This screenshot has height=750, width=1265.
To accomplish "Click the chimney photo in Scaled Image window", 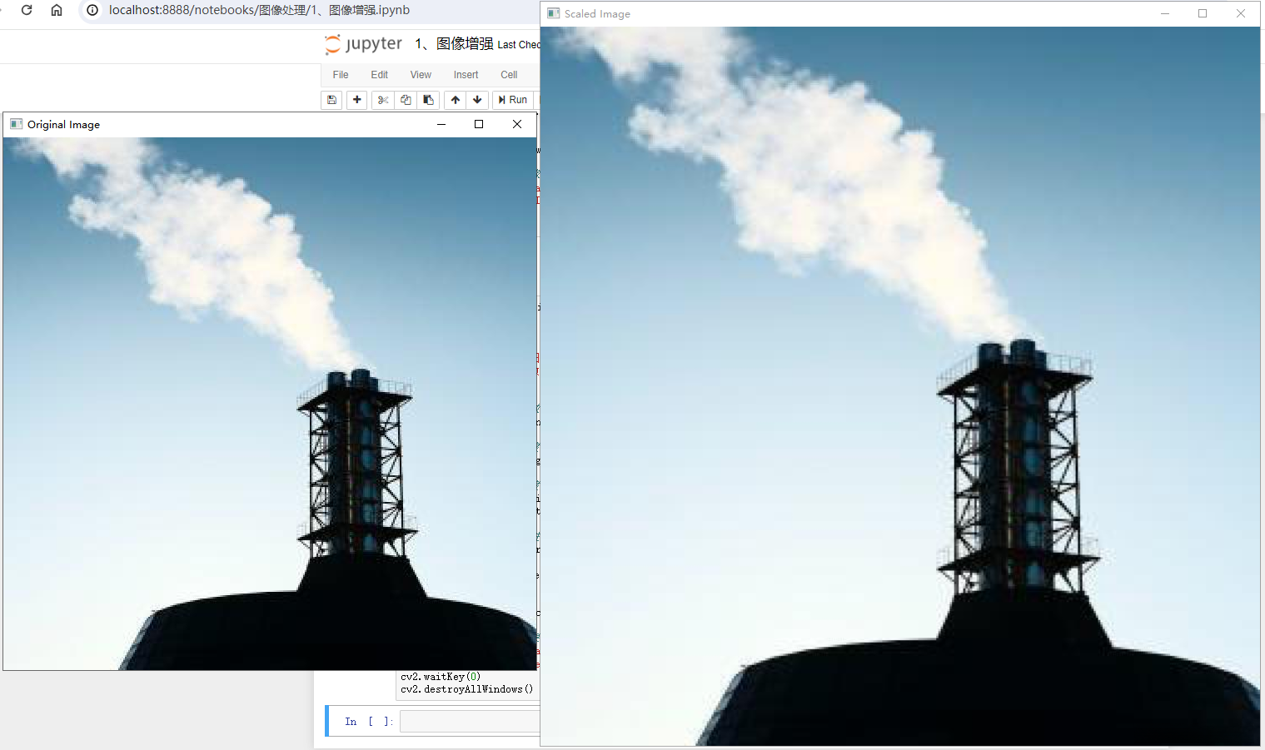I will tap(900, 386).
